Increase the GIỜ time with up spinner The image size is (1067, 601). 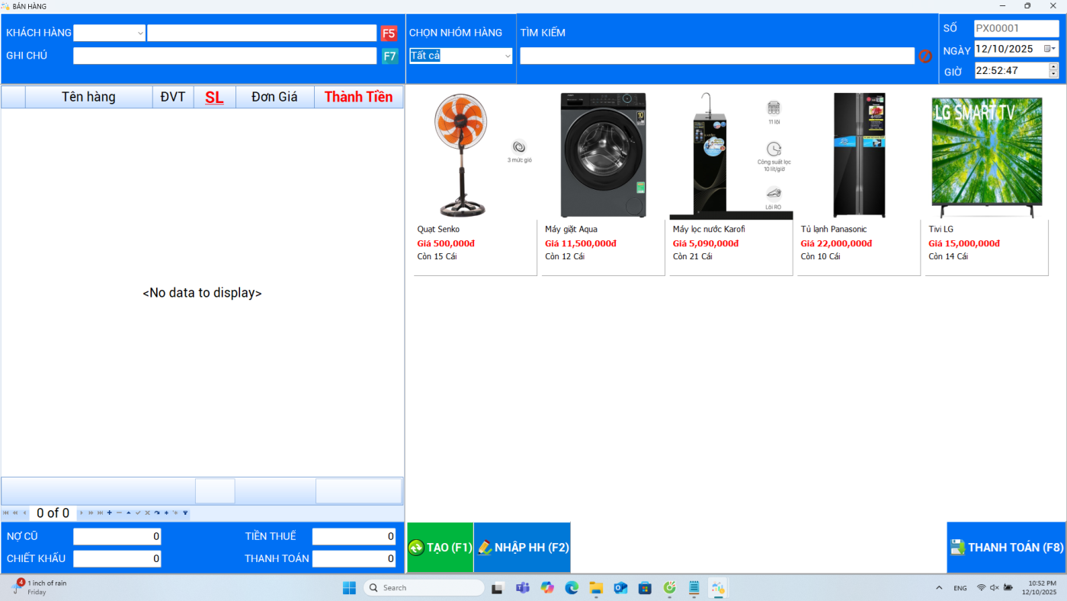click(x=1053, y=66)
